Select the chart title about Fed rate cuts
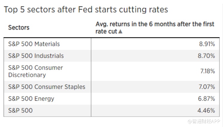The width and height of the screenshot is (223, 127). click(x=86, y=9)
